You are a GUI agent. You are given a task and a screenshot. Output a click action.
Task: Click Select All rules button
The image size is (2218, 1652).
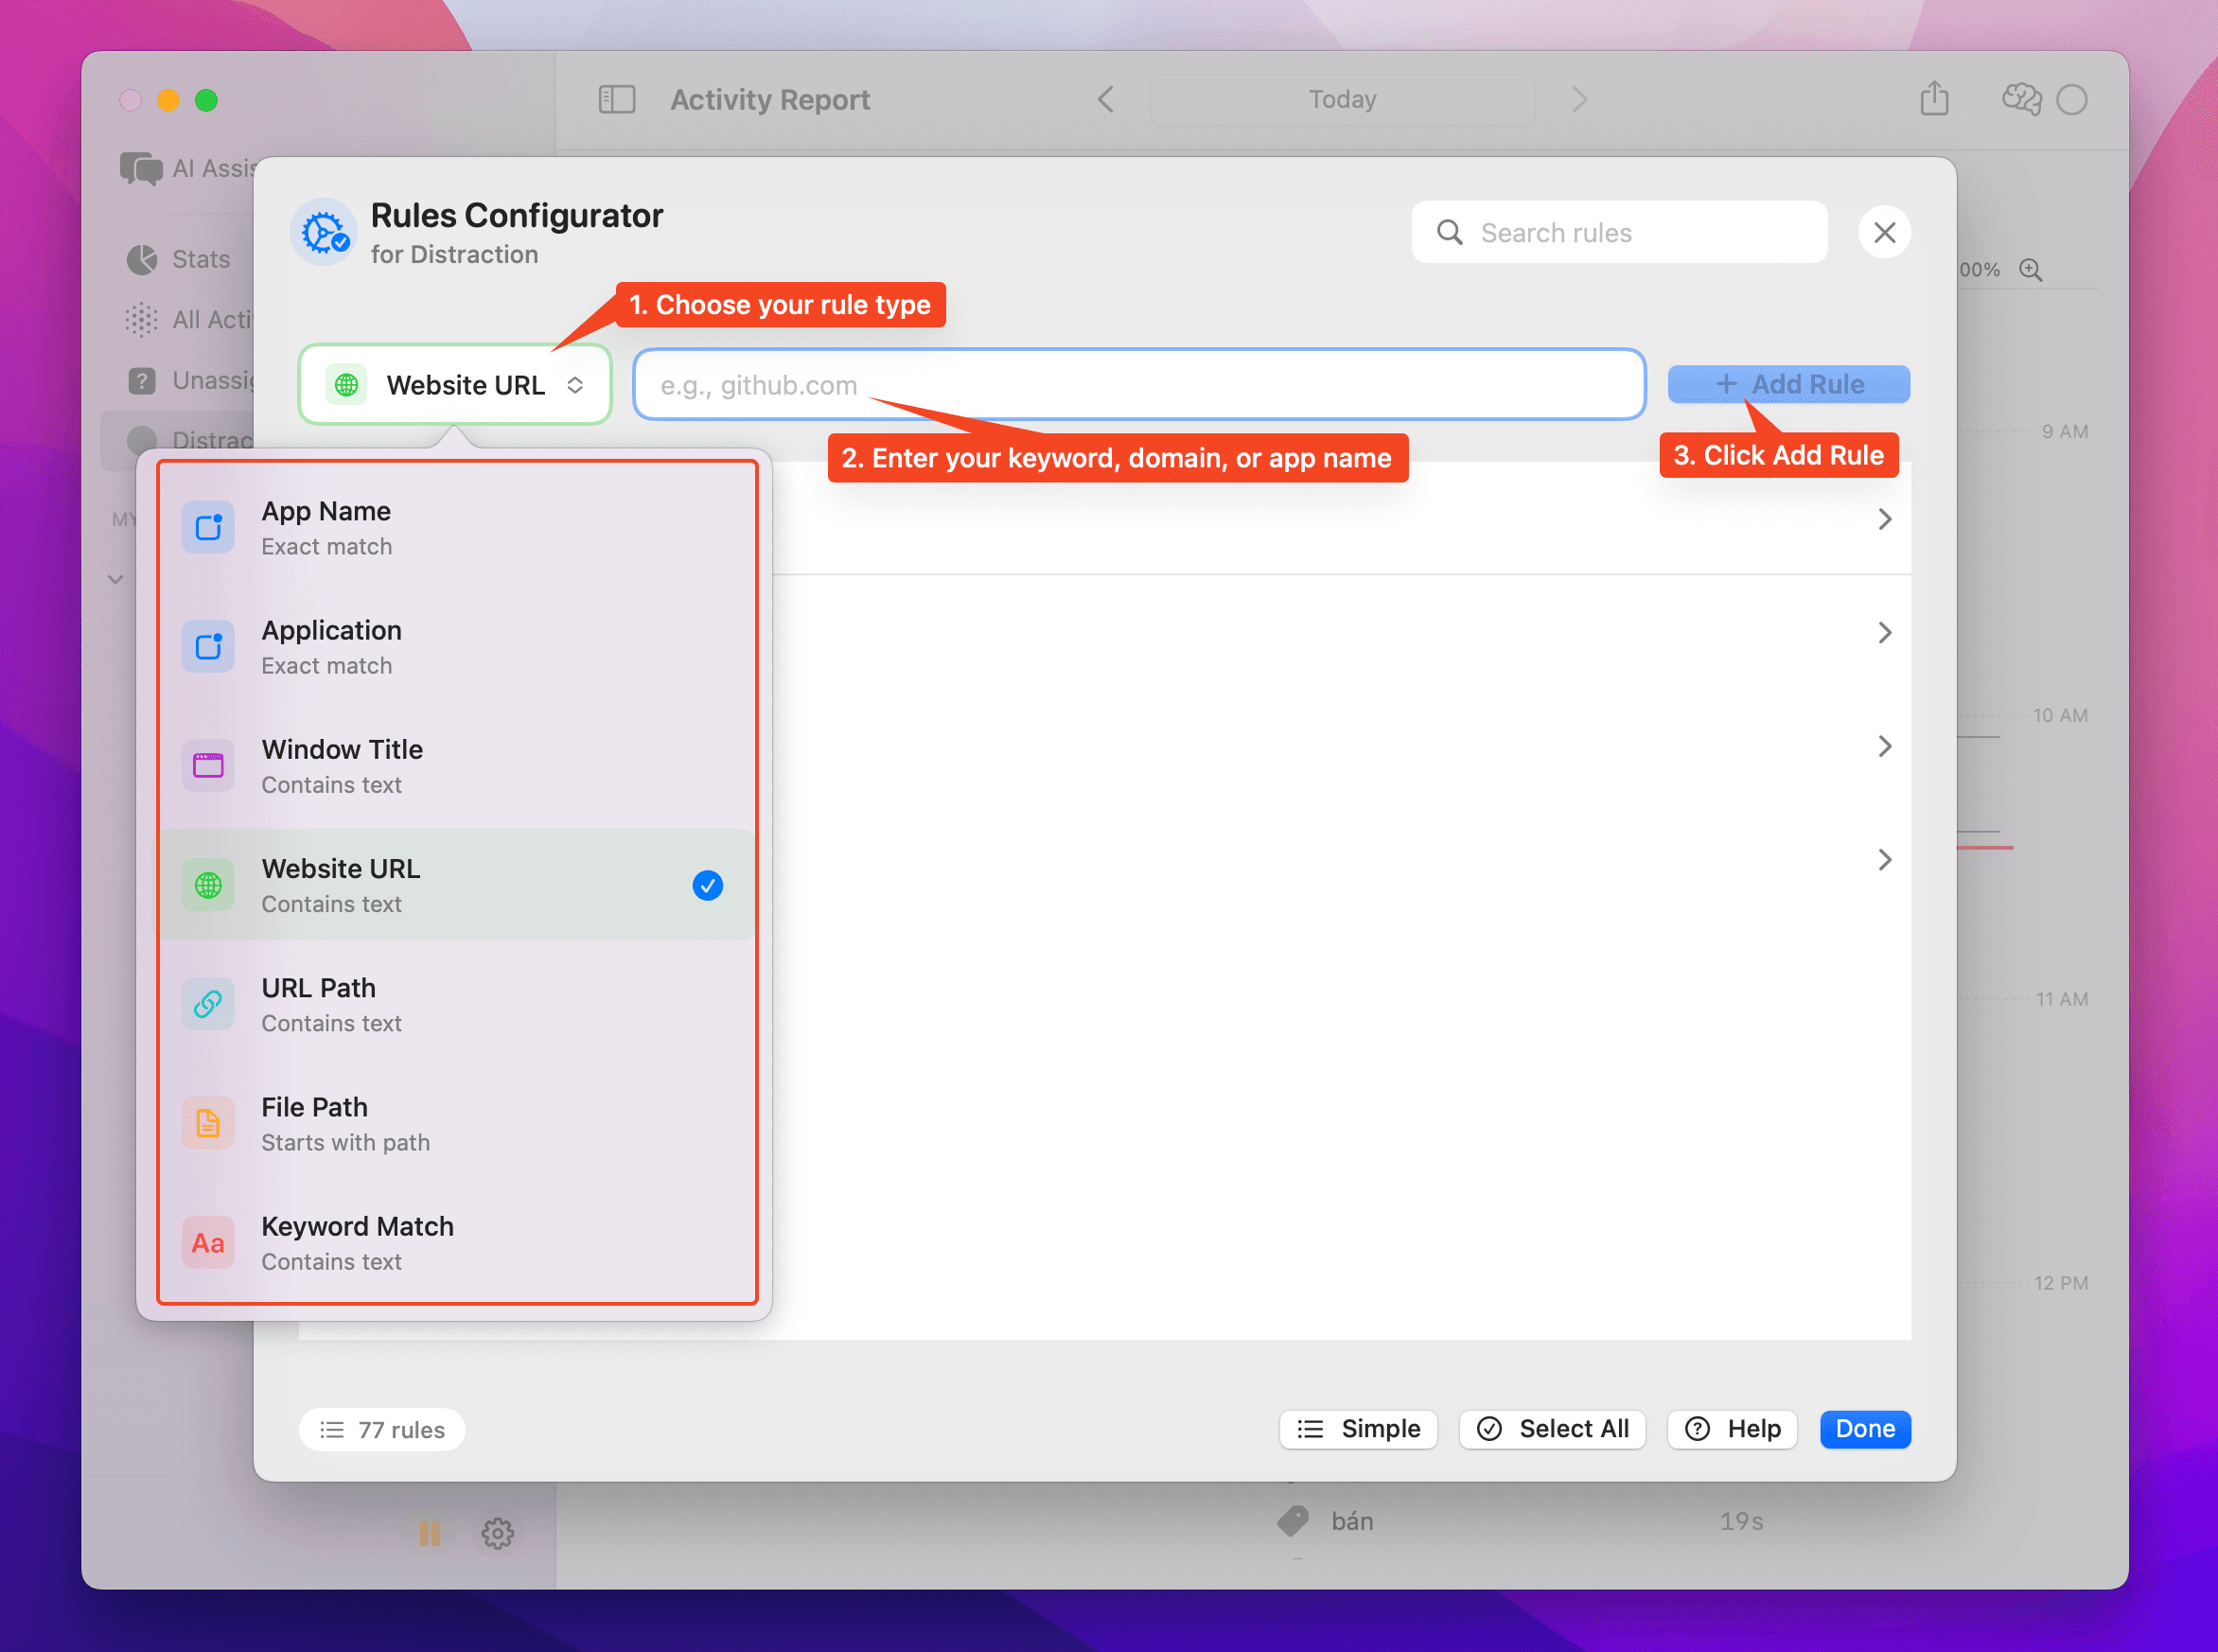pos(1552,1429)
